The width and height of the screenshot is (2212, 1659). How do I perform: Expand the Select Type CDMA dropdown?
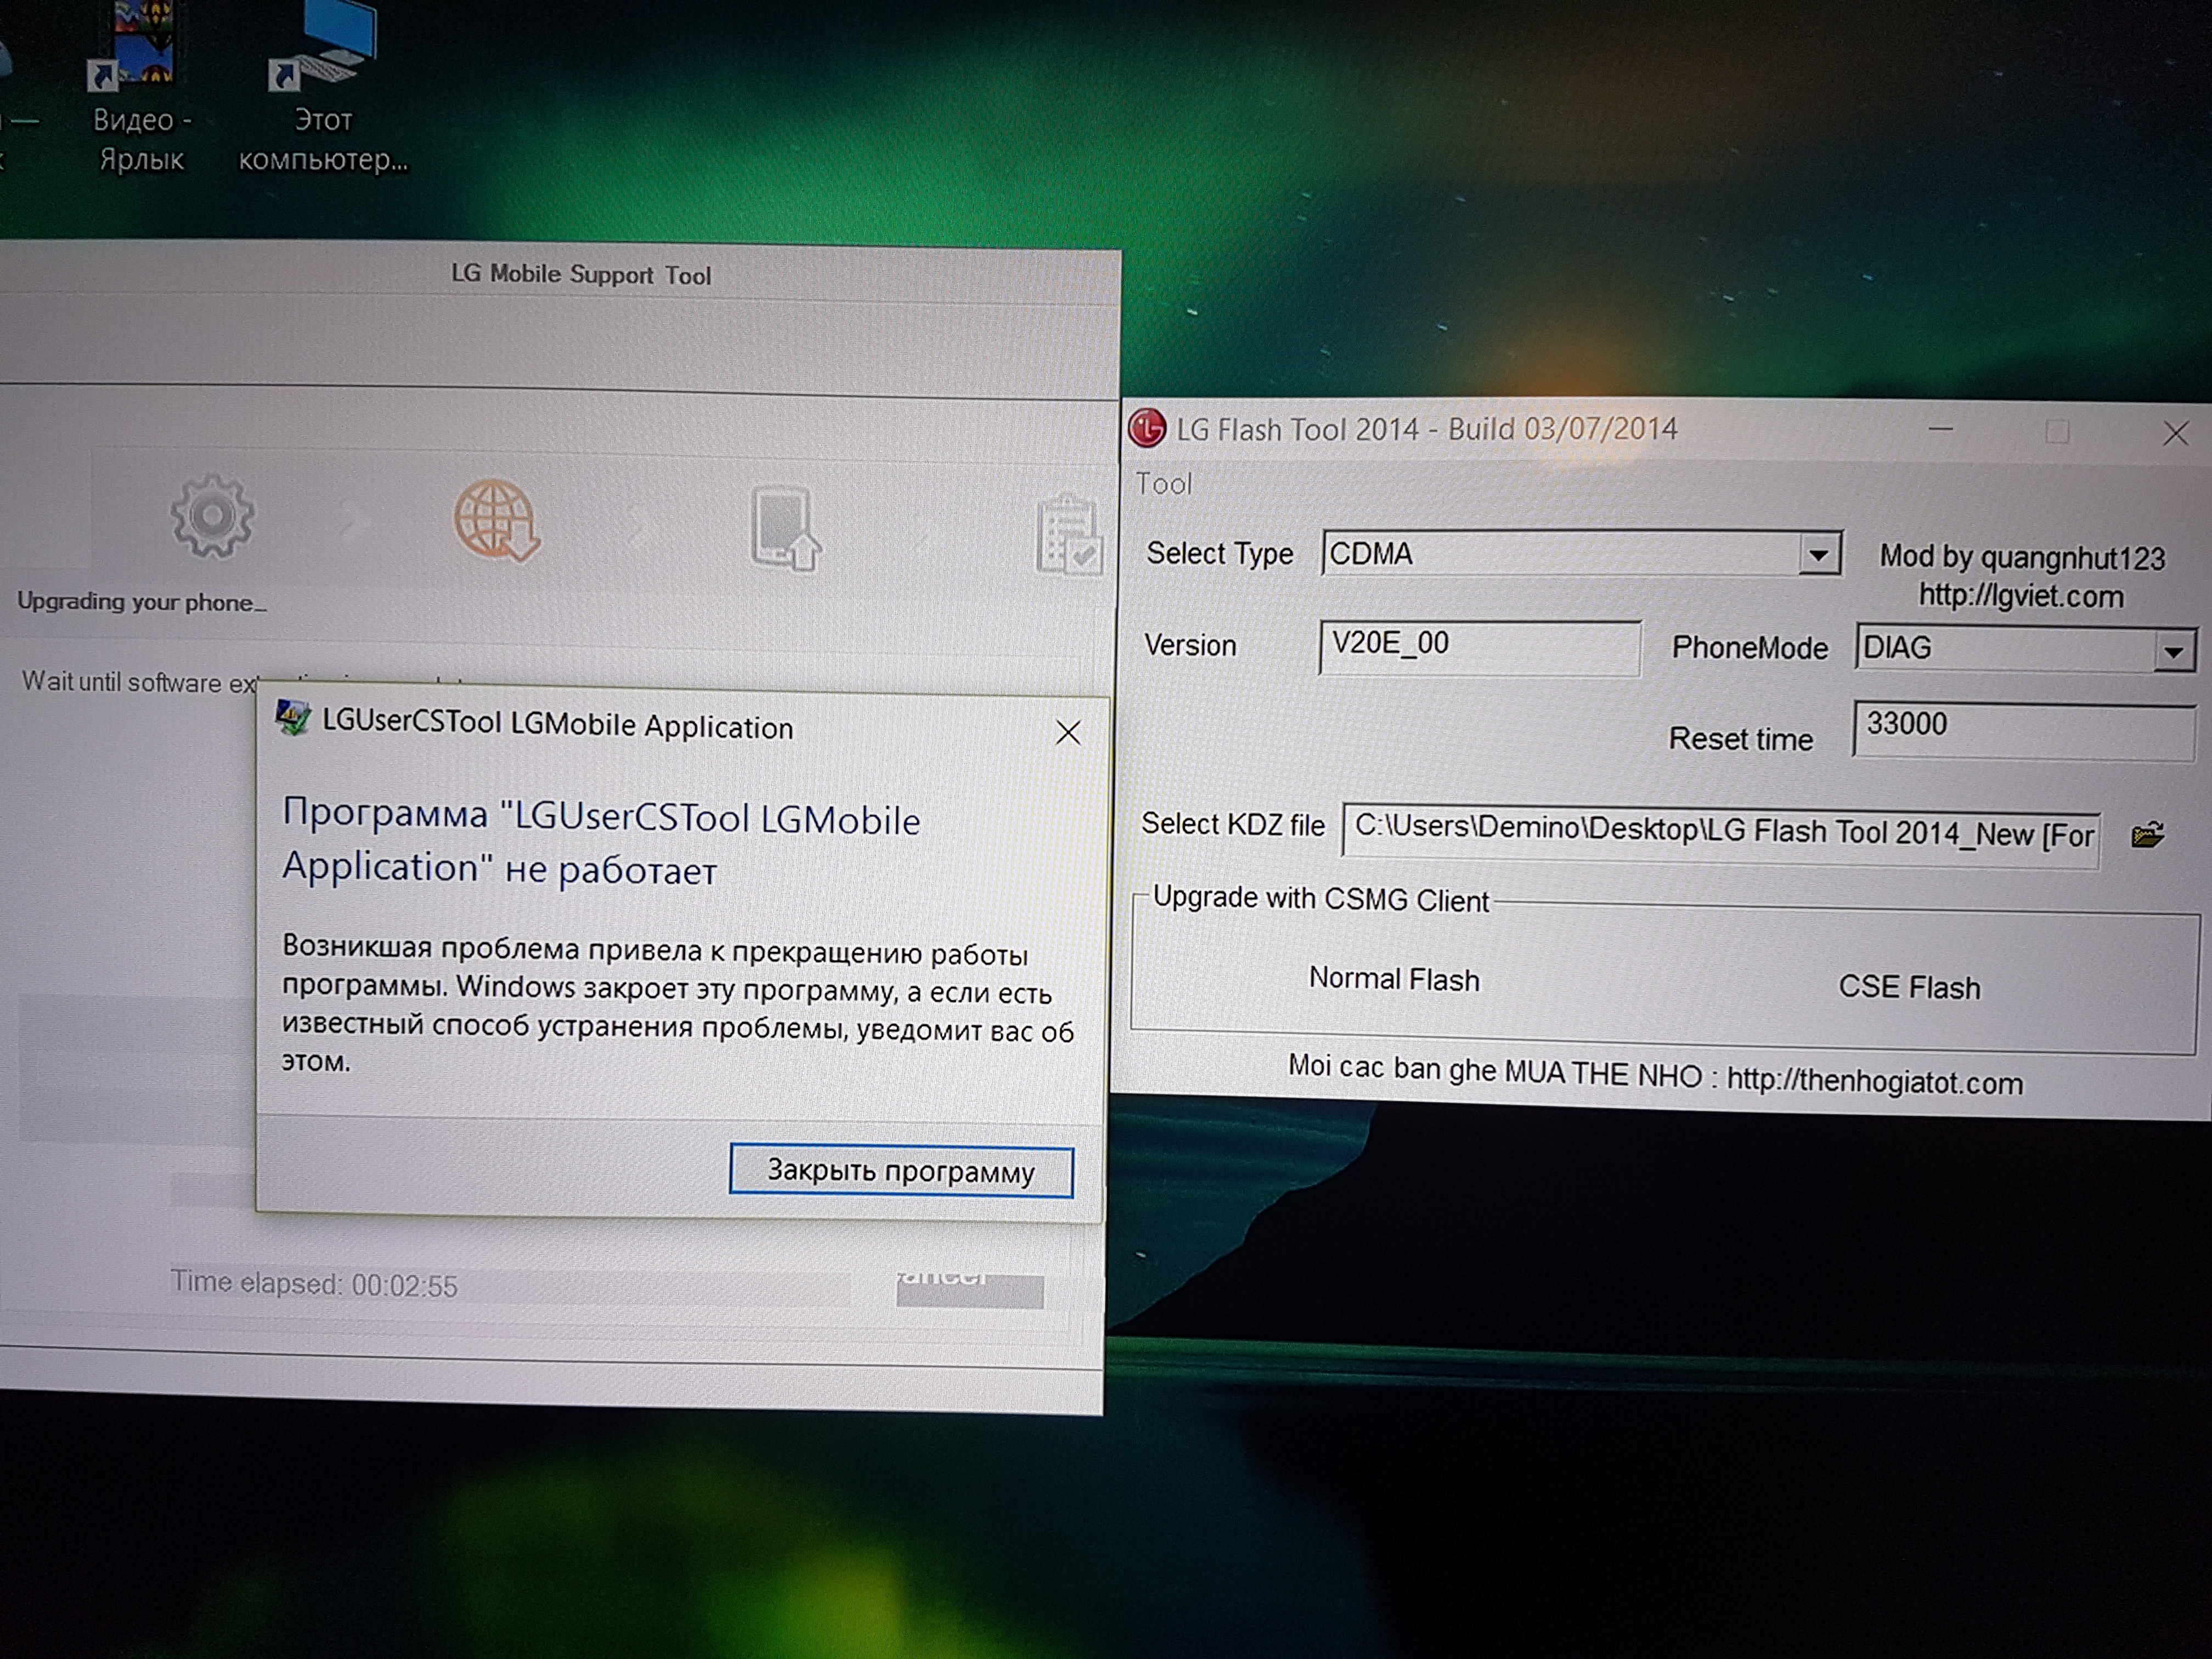[x=1818, y=554]
